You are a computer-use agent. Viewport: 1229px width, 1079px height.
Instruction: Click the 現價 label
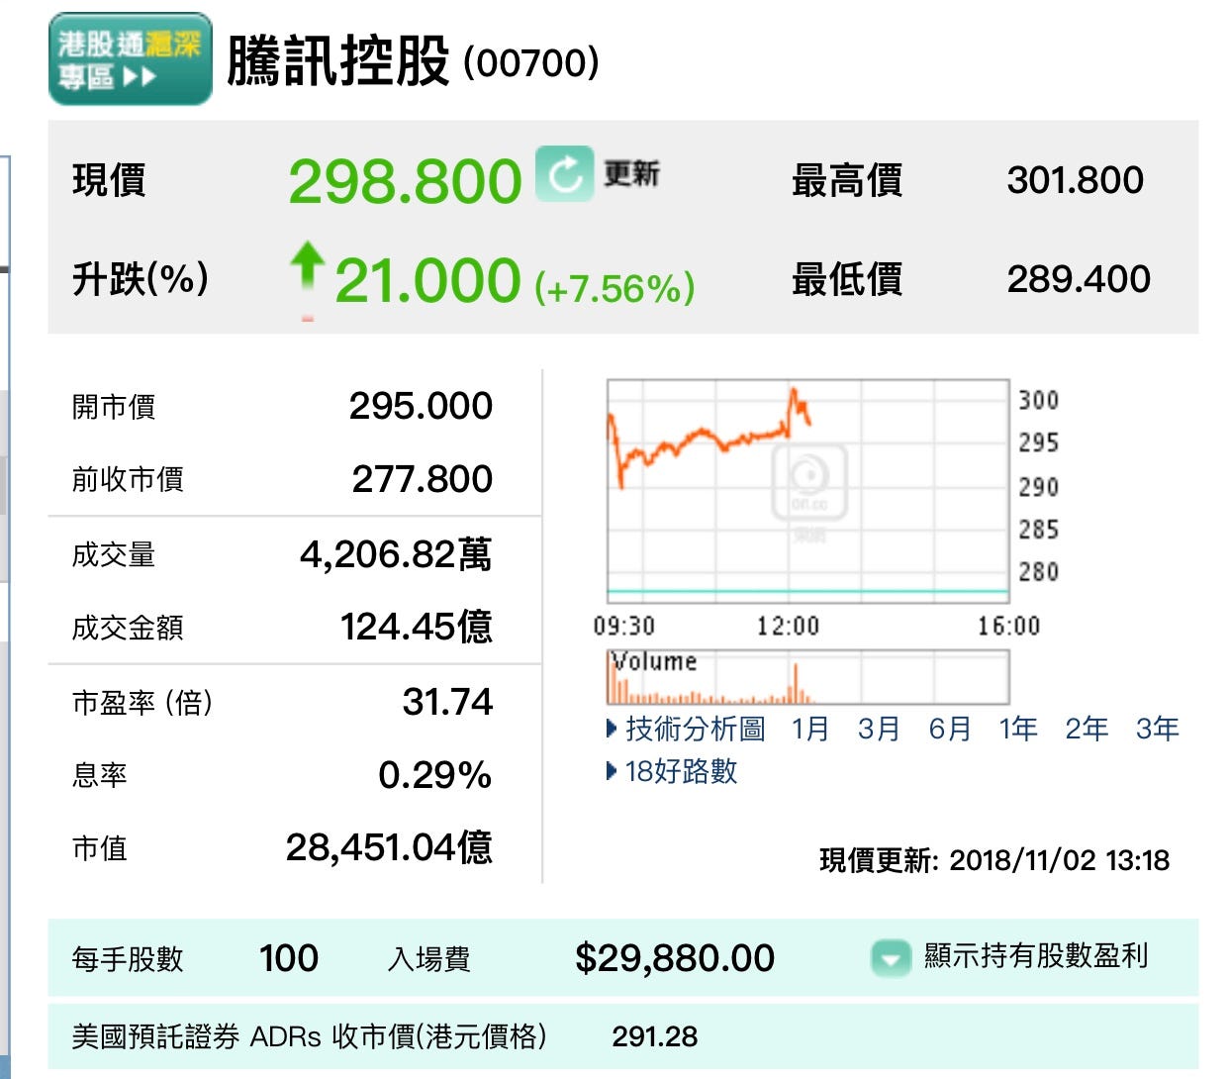(x=109, y=180)
